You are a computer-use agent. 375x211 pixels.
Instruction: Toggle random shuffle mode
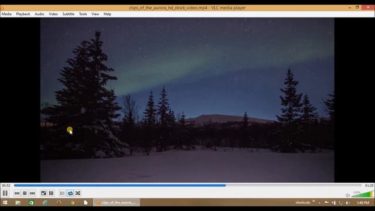tap(78, 193)
